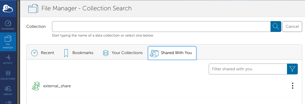The height and width of the screenshot is (104, 305).
Task: Select File Manager in the sidebar
Action: pos(8,42)
